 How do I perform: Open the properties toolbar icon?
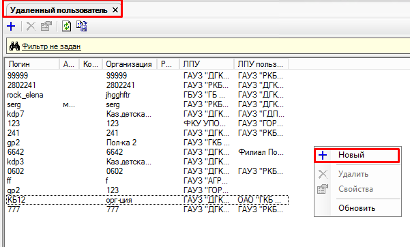coord(46,26)
